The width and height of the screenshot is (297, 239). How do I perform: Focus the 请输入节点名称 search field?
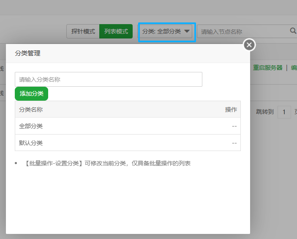(243, 31)
